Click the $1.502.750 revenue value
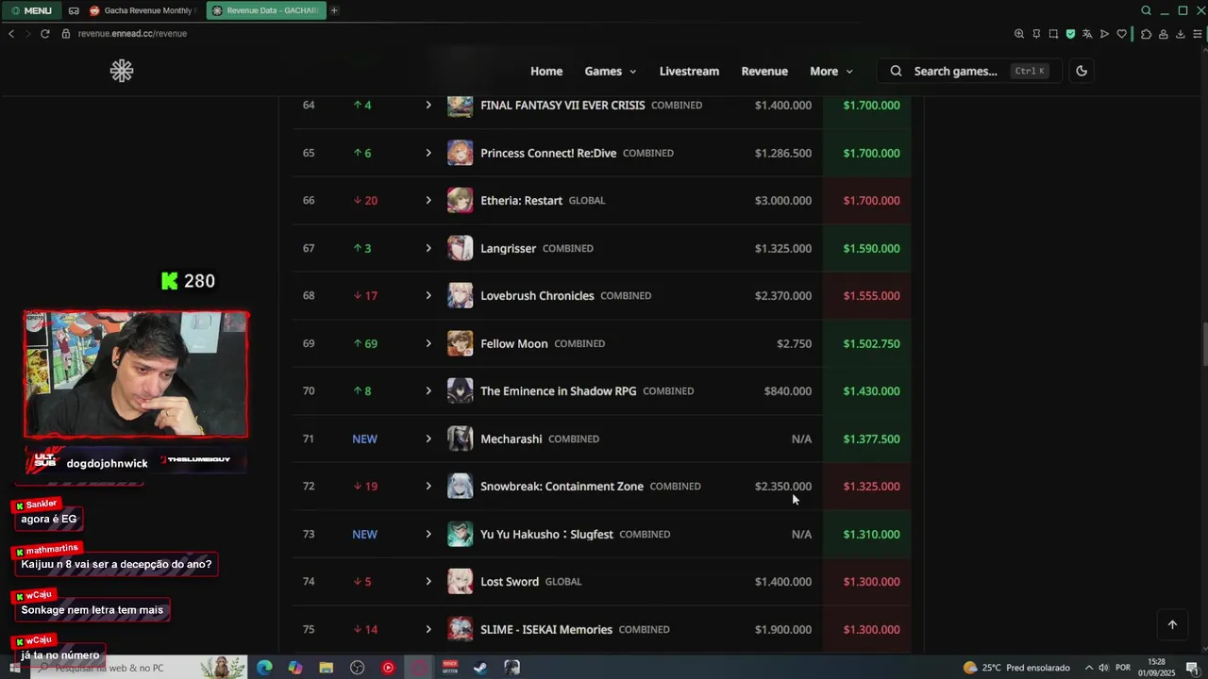The height and width of the screenshot is (679, 1208). (871, 343)
